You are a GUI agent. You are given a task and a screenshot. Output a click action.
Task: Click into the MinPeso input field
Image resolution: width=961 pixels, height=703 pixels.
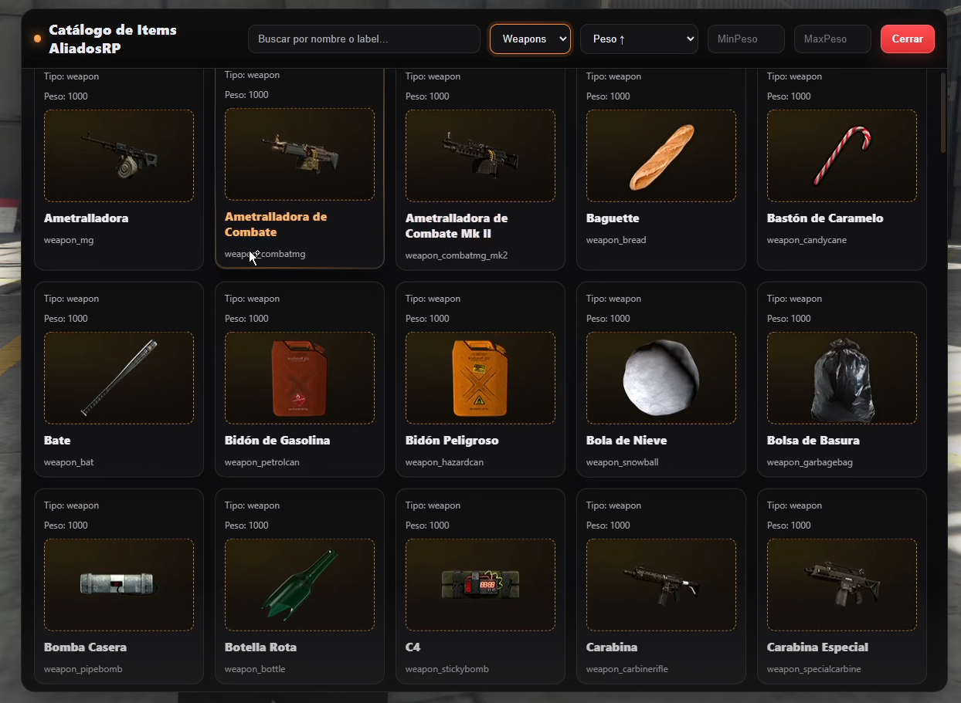tap(745, 39)
